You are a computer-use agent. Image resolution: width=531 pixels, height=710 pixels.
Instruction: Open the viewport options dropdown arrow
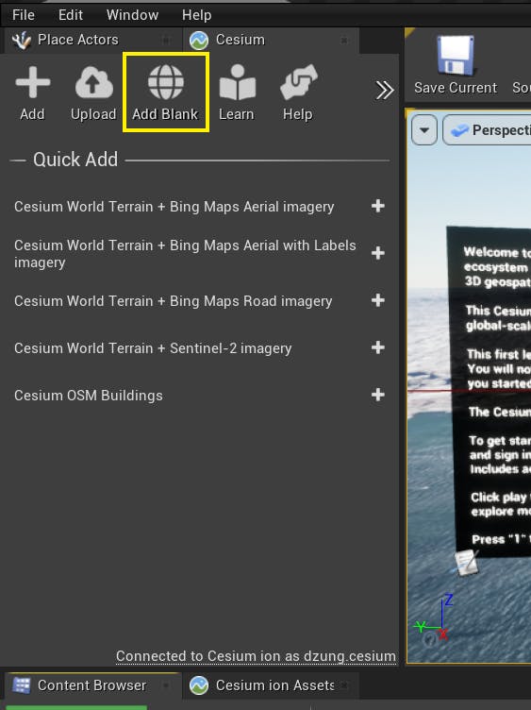click(x=424, y=130)
